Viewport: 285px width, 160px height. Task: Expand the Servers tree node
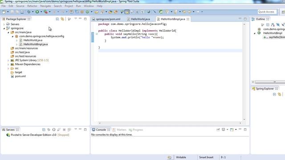[x=4, y=24]
